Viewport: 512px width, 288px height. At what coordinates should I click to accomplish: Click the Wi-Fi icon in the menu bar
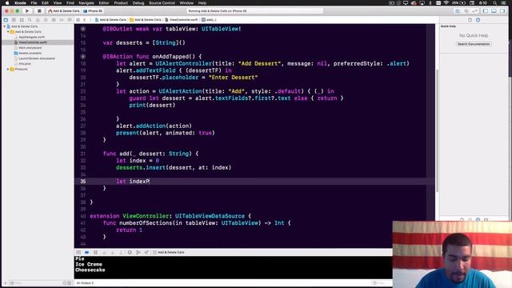[446, 3]
